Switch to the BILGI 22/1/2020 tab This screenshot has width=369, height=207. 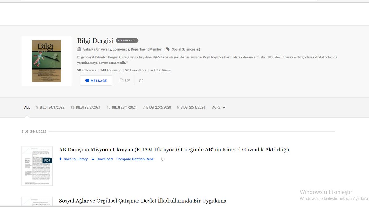pos(191,107)
